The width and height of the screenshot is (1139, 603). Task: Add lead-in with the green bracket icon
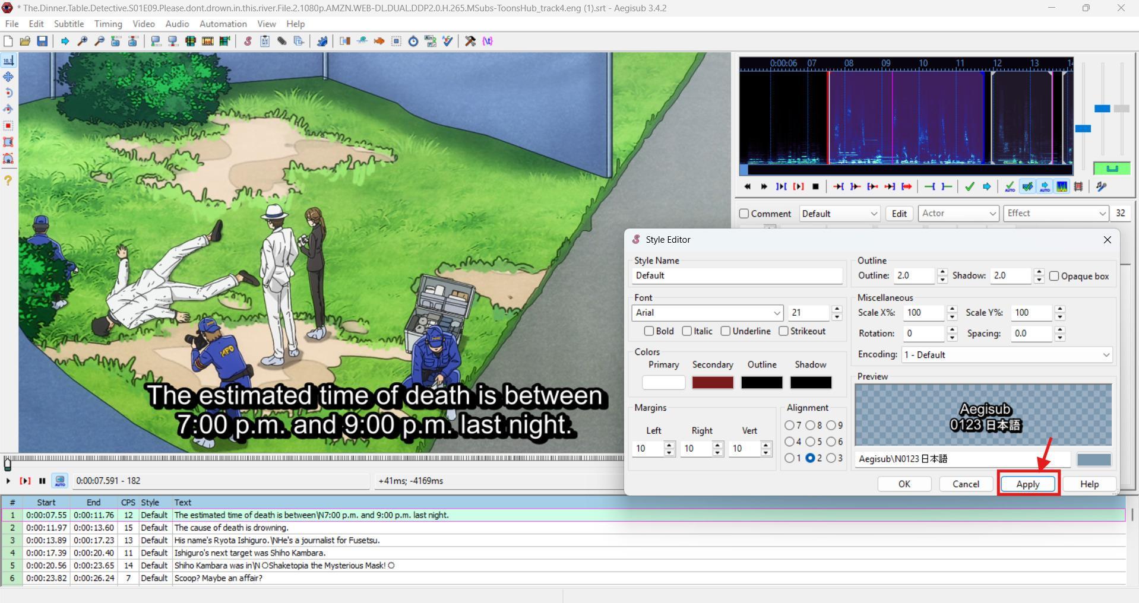[x=929, y=186]
